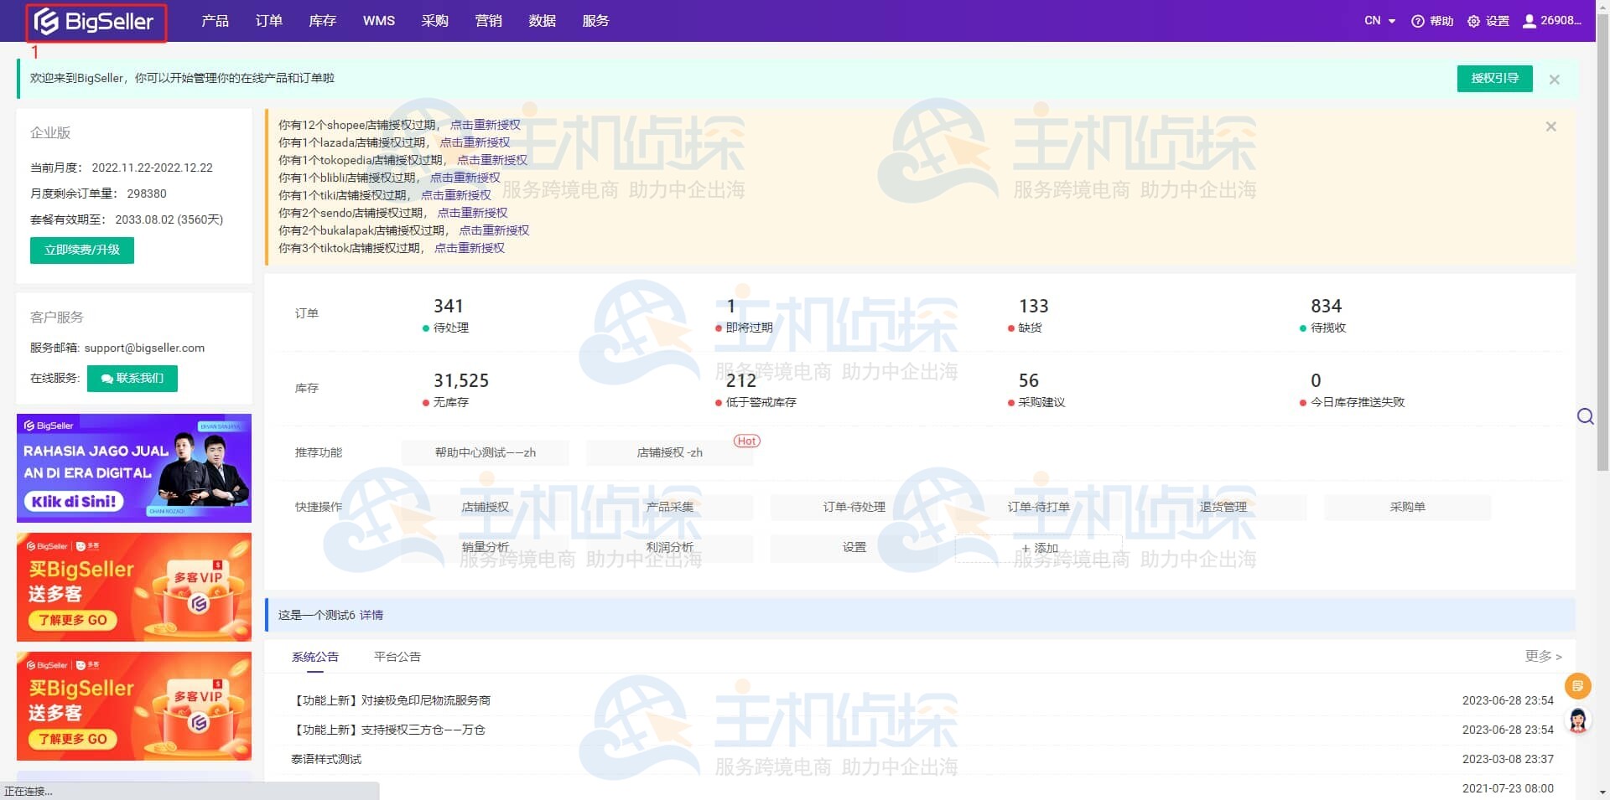Image resolution: width=1610 pixels, height=800 pixels.
Task: Click 立即续费/升级 button
Action: [x=81, y=250]
